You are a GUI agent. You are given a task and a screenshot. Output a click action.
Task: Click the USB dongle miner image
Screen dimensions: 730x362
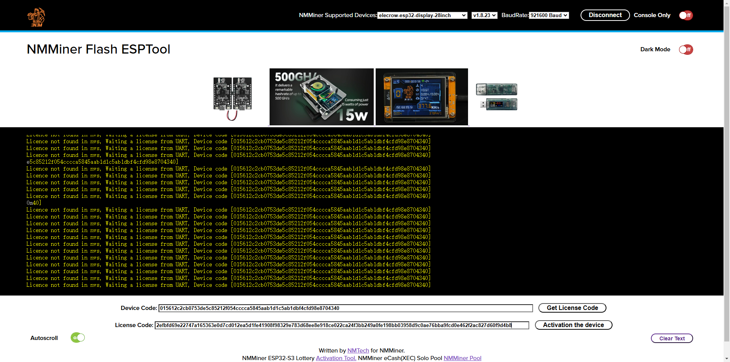(x=497, y=97)
